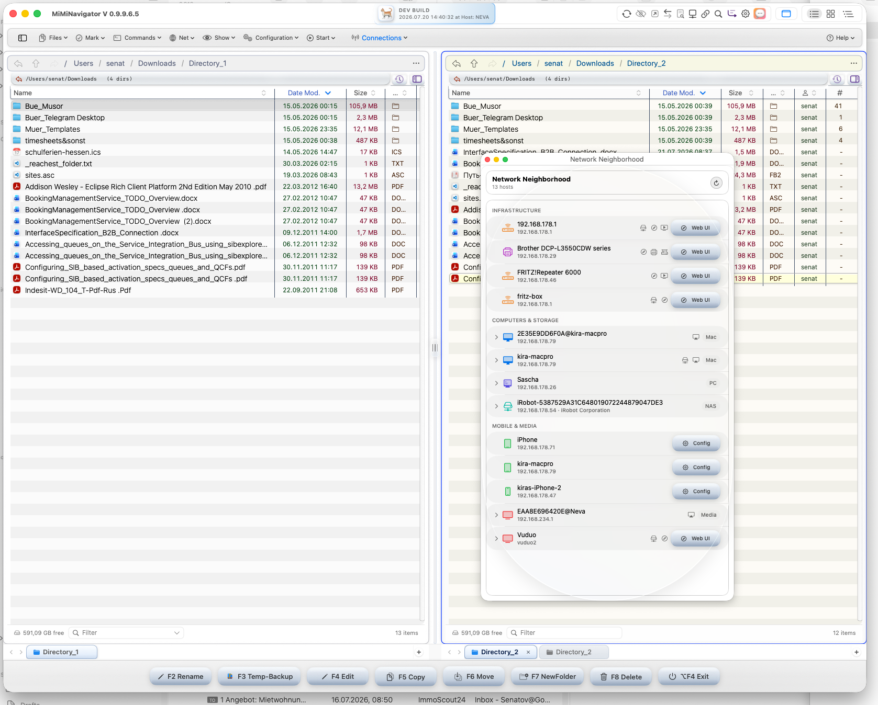Viewport: 878px width, 705px height.
Task: Open the Show dropdown menu
Action: pyautogui.click(x=219, y=38)
